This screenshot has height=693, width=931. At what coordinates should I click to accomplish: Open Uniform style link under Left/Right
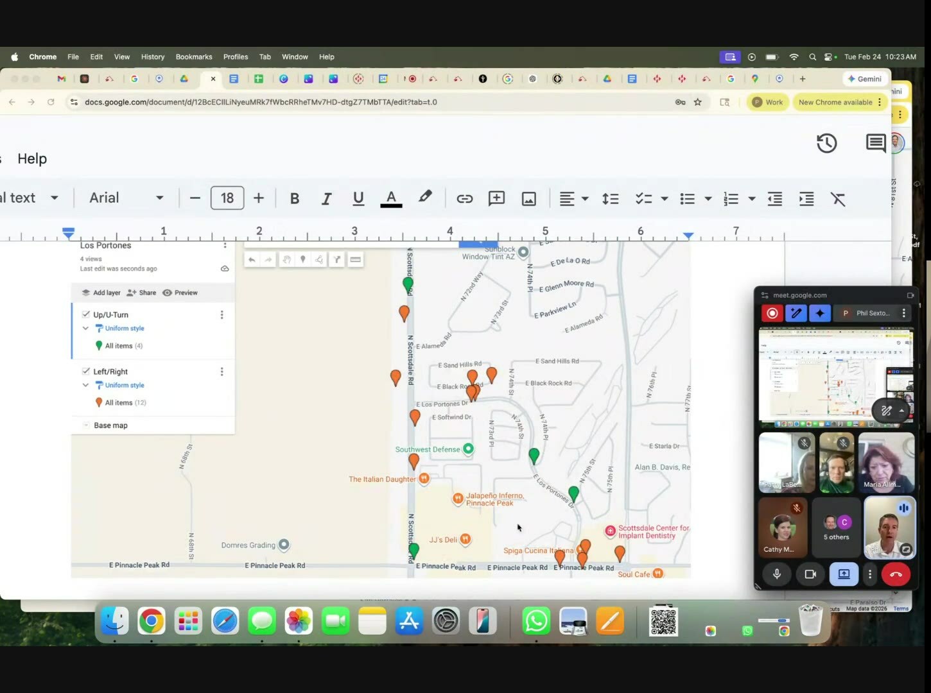[125, 385]
